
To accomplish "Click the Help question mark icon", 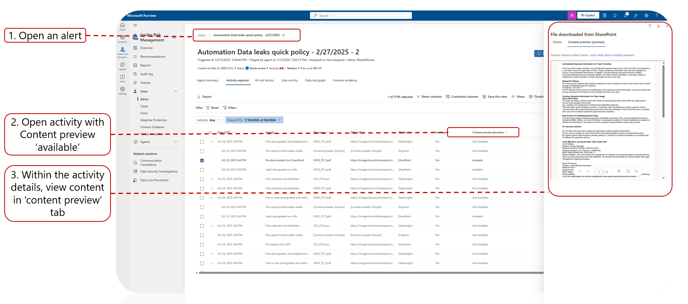I will (x=657, y=16).
